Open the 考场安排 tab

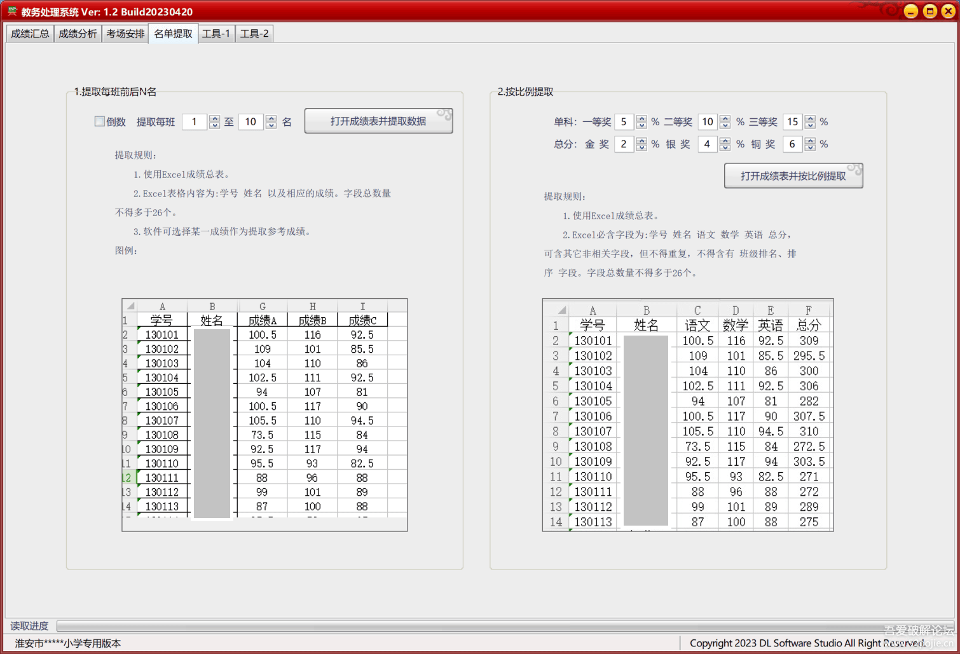point(125,33)
